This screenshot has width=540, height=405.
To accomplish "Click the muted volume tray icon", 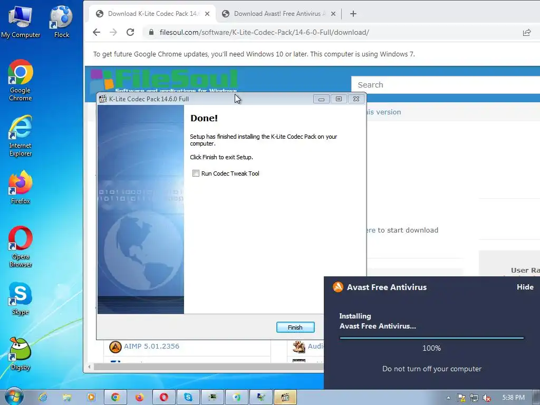I will click(487, 398).
